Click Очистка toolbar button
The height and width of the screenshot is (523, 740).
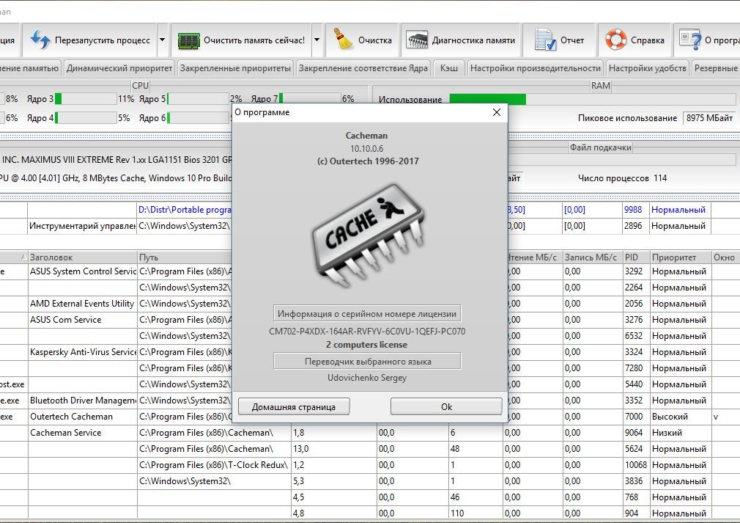pos(363,40)
